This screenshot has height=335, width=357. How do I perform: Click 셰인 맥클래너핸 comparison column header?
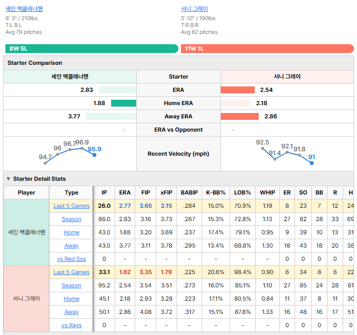(70, 77)
